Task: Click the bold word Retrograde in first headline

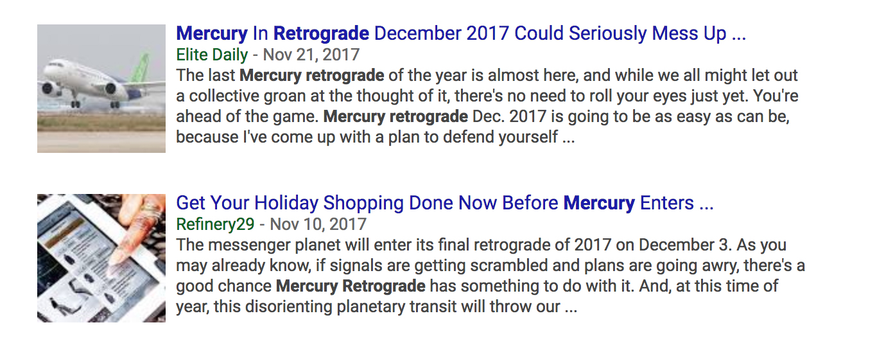Action: [x=321, y=33]
